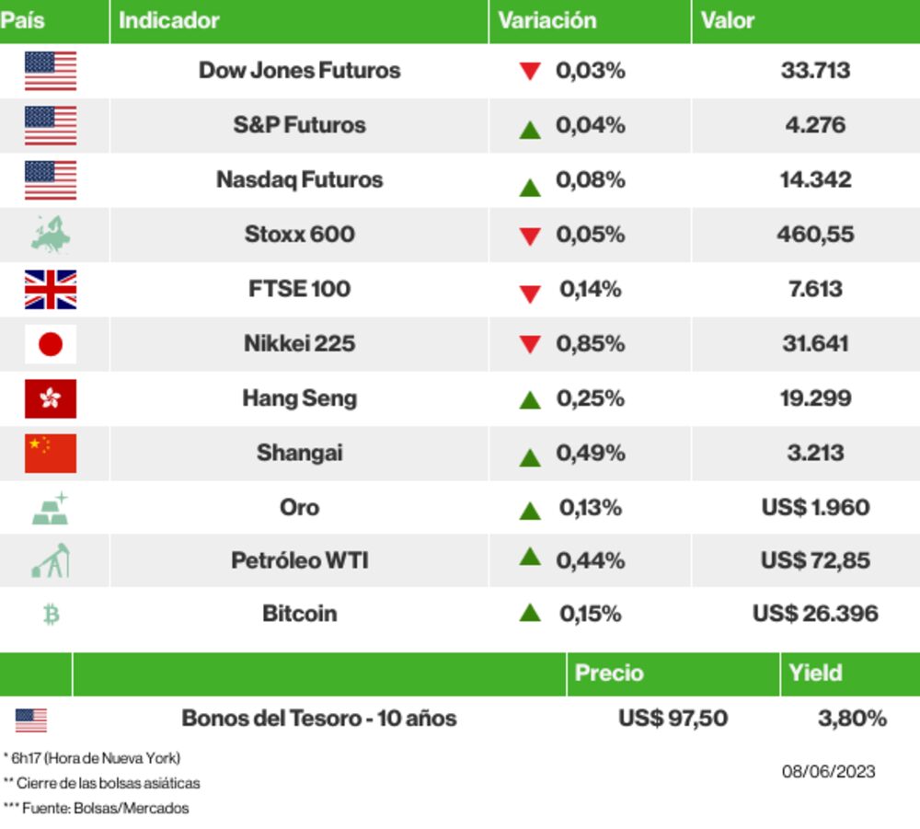920x829 pixels.
Task: Click the Japan flag next to Nikkei 225
Action: (x=51, y=344)
